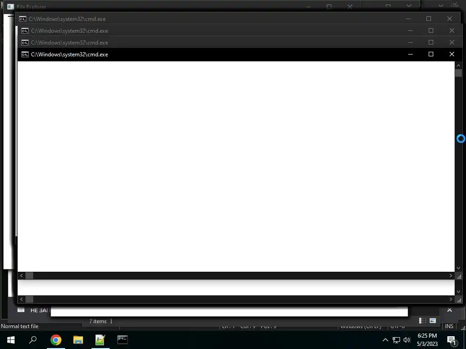Close the "НЕ ЗАП" window
The height and width of the screenshot is (349, 466).
[x=450, y=310]
